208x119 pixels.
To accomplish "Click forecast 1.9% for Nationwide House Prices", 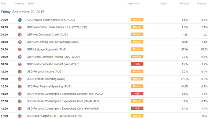I will pos(185,27).
